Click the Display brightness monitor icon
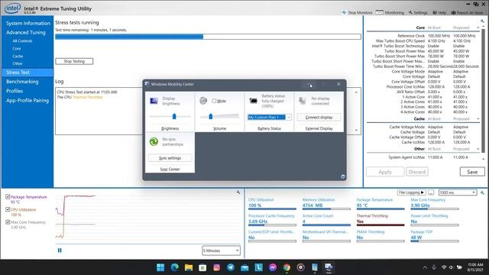This screenshot has width=489, height=275. point(154,101)
